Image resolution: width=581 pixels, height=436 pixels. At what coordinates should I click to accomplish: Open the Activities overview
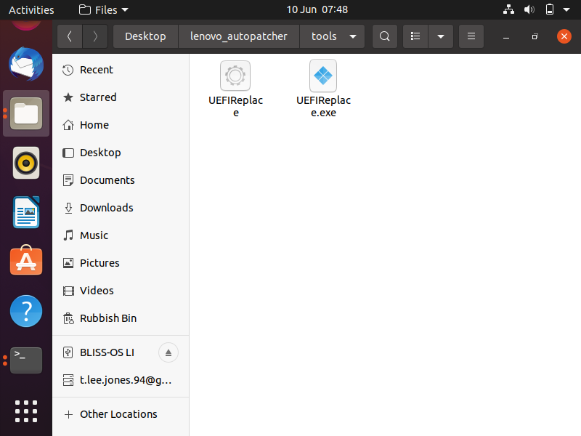(31, 9)
